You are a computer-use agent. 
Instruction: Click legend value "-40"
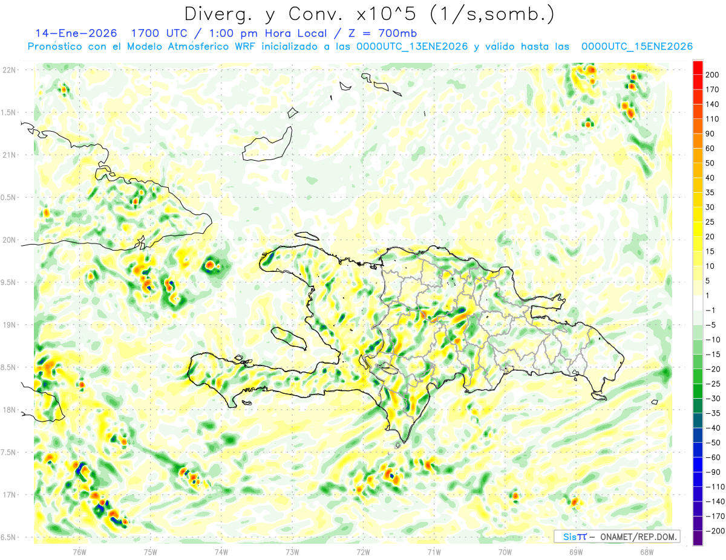(x=714, y=428)
